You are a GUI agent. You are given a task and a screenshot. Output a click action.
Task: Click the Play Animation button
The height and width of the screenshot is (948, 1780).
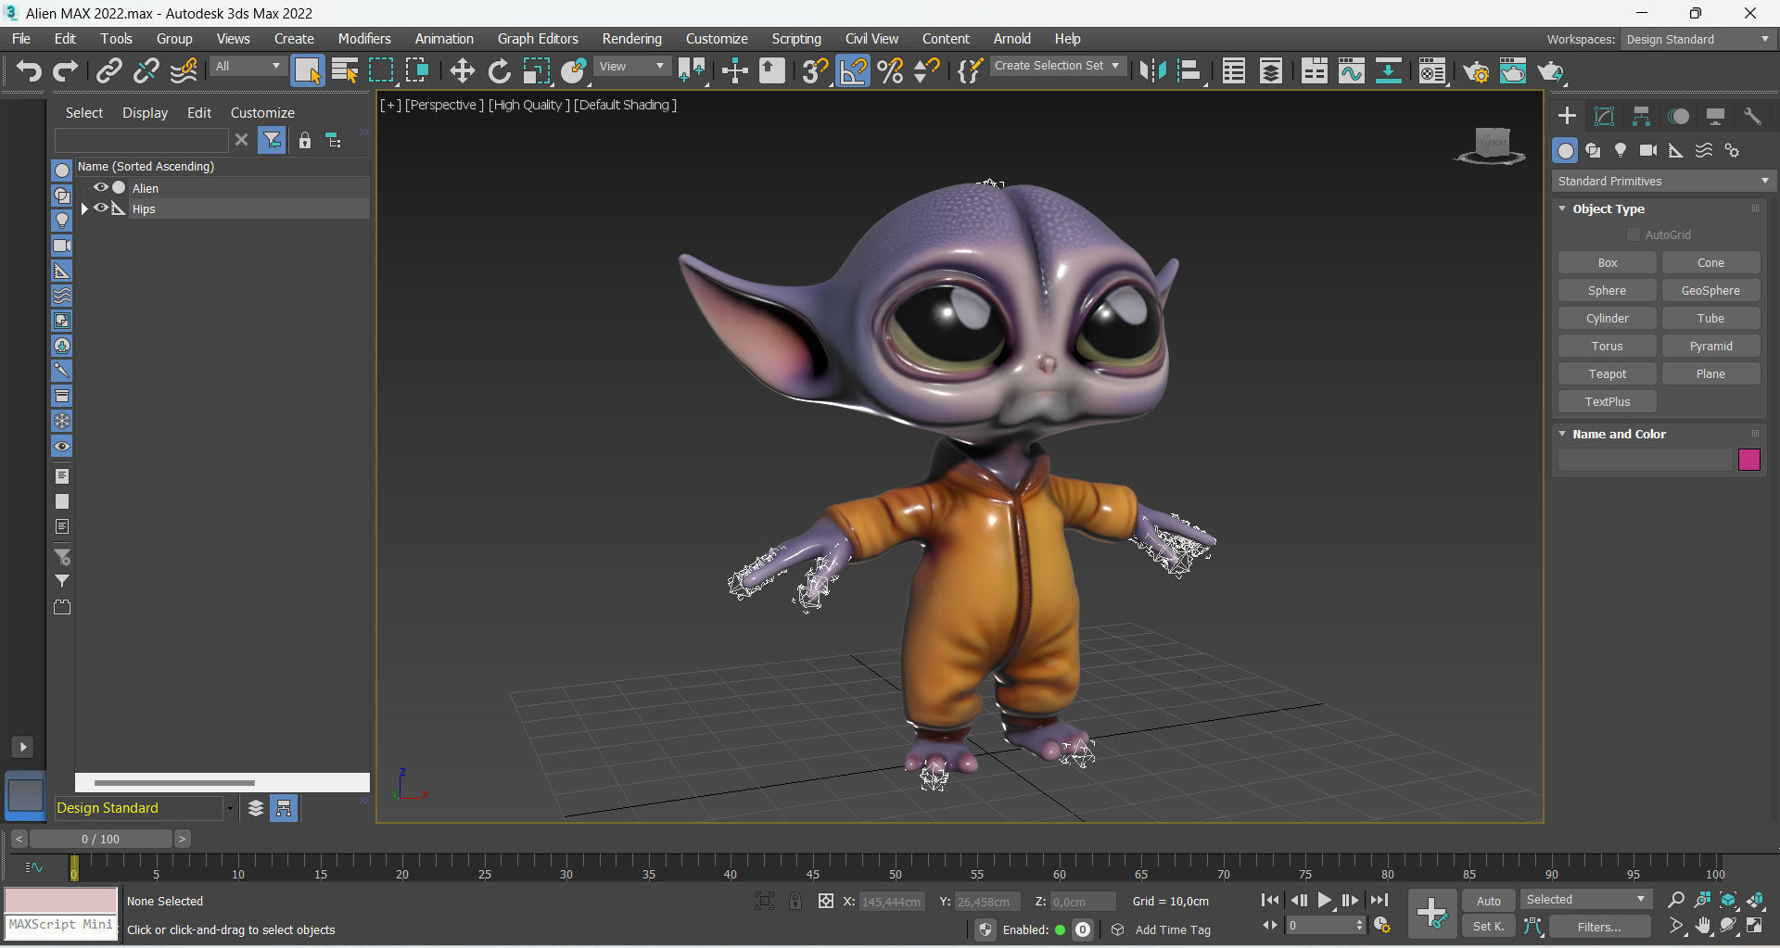(1325, 900)
